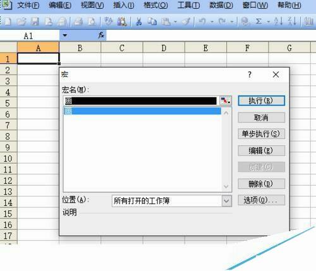
Task: Open the 编辑(E) menu
Action: [60, 5]
